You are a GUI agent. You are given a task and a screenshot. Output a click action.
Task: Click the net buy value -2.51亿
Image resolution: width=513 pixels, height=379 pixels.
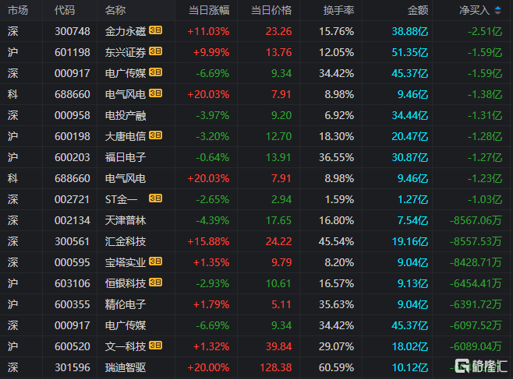tap(485, 31)
